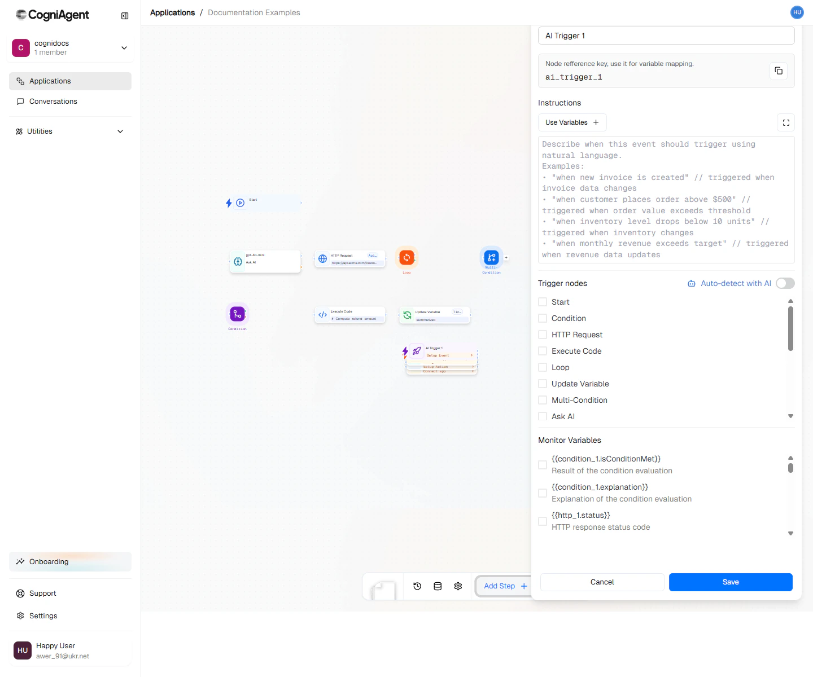This screenshot has width=813, height=677.
Task: Click the Start node play icon
Action: click(x=241, y=203)
